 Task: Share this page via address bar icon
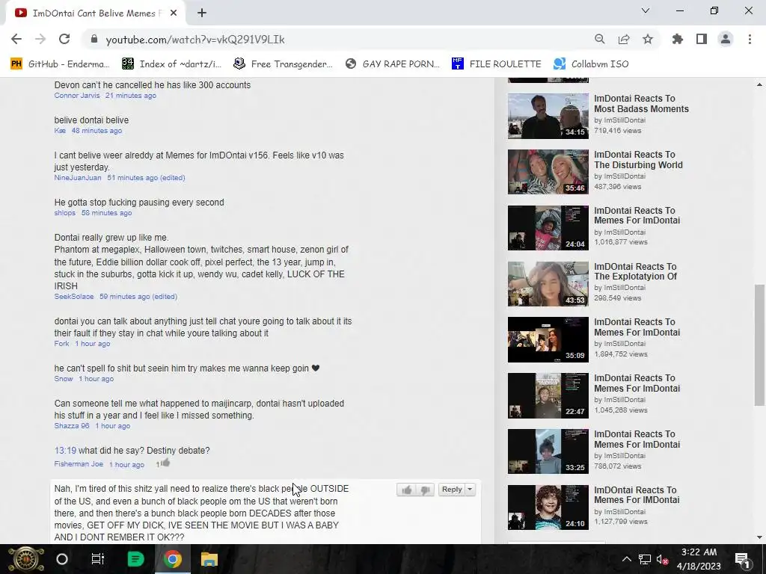624,39
